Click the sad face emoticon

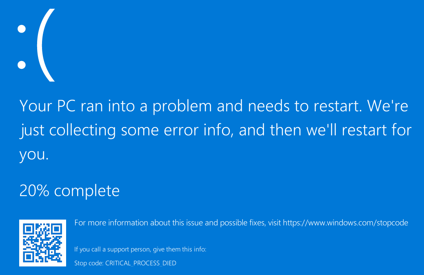point(36,45)
